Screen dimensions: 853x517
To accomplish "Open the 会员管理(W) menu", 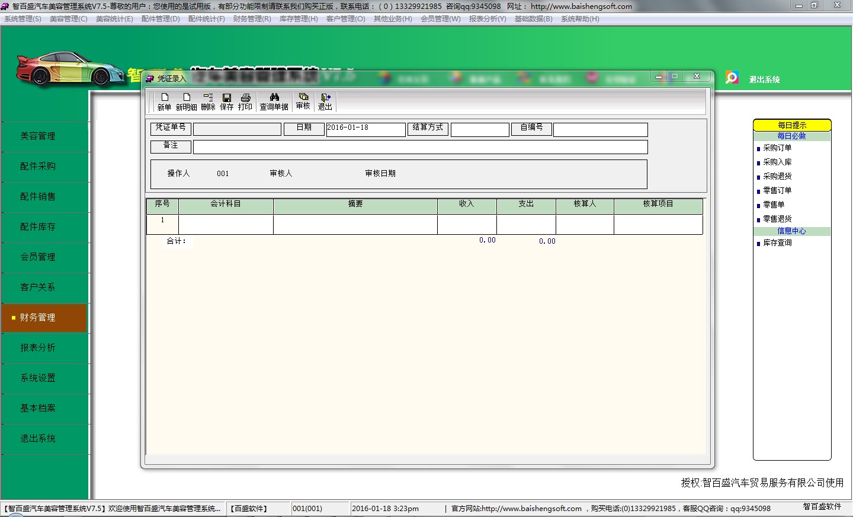I will (x=441, y=19).
